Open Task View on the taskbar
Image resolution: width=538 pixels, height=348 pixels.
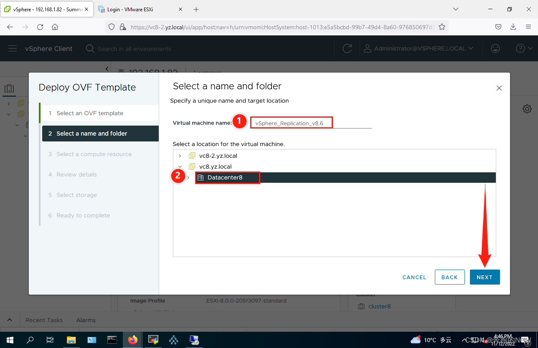(50, 340)
